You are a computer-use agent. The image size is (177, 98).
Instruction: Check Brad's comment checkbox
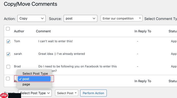[8, 67]
